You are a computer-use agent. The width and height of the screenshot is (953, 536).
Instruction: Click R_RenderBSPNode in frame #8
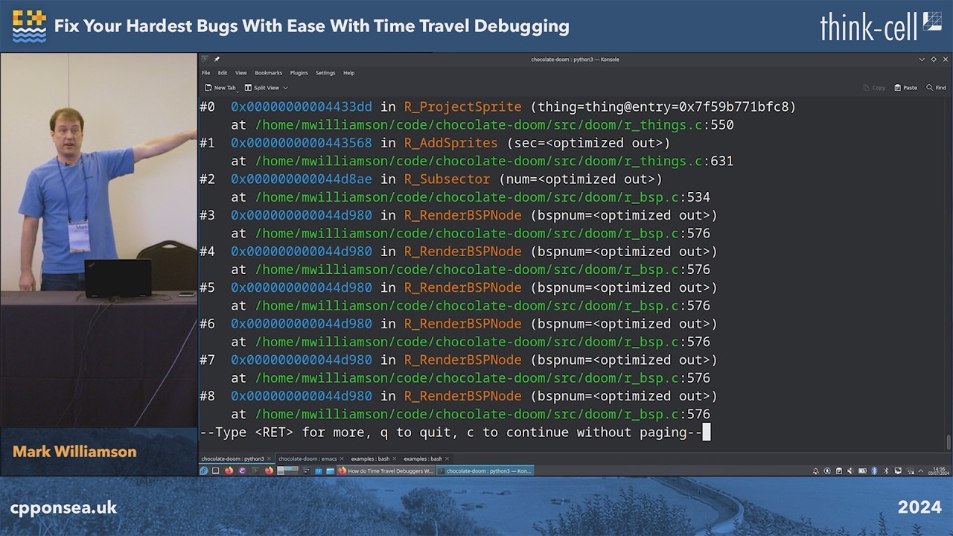pos(463,396)
